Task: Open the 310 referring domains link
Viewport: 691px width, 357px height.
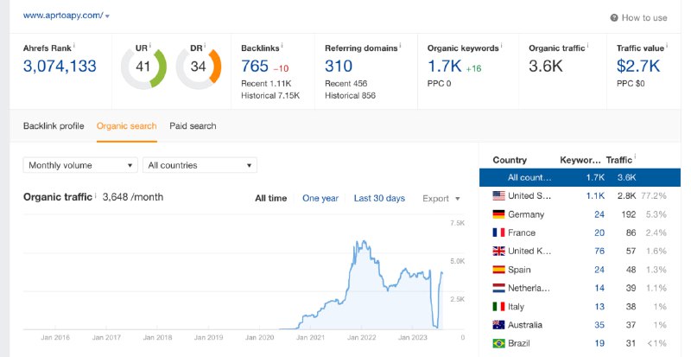Action: (x=339, y=67)
